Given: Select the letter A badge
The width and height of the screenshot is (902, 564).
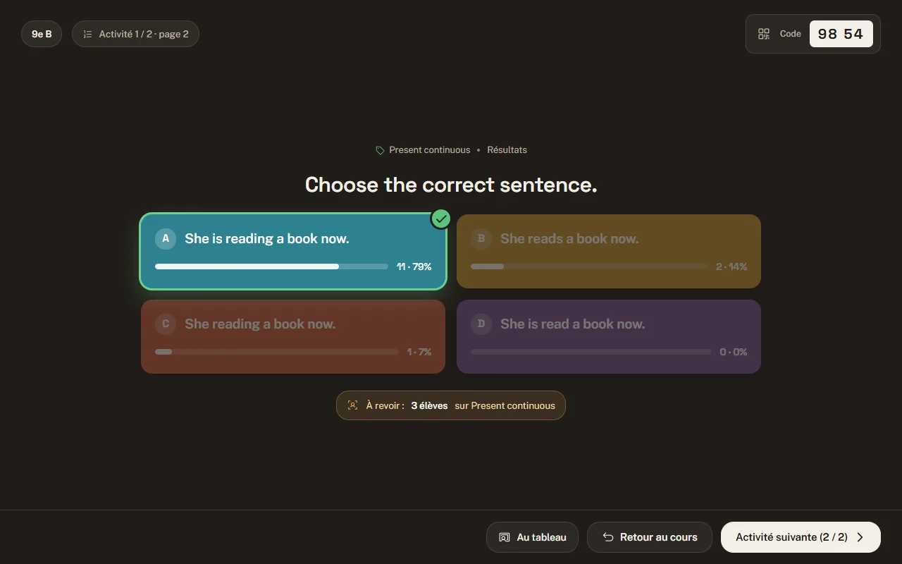Looking at the screenshot, I should coord(166,238).
